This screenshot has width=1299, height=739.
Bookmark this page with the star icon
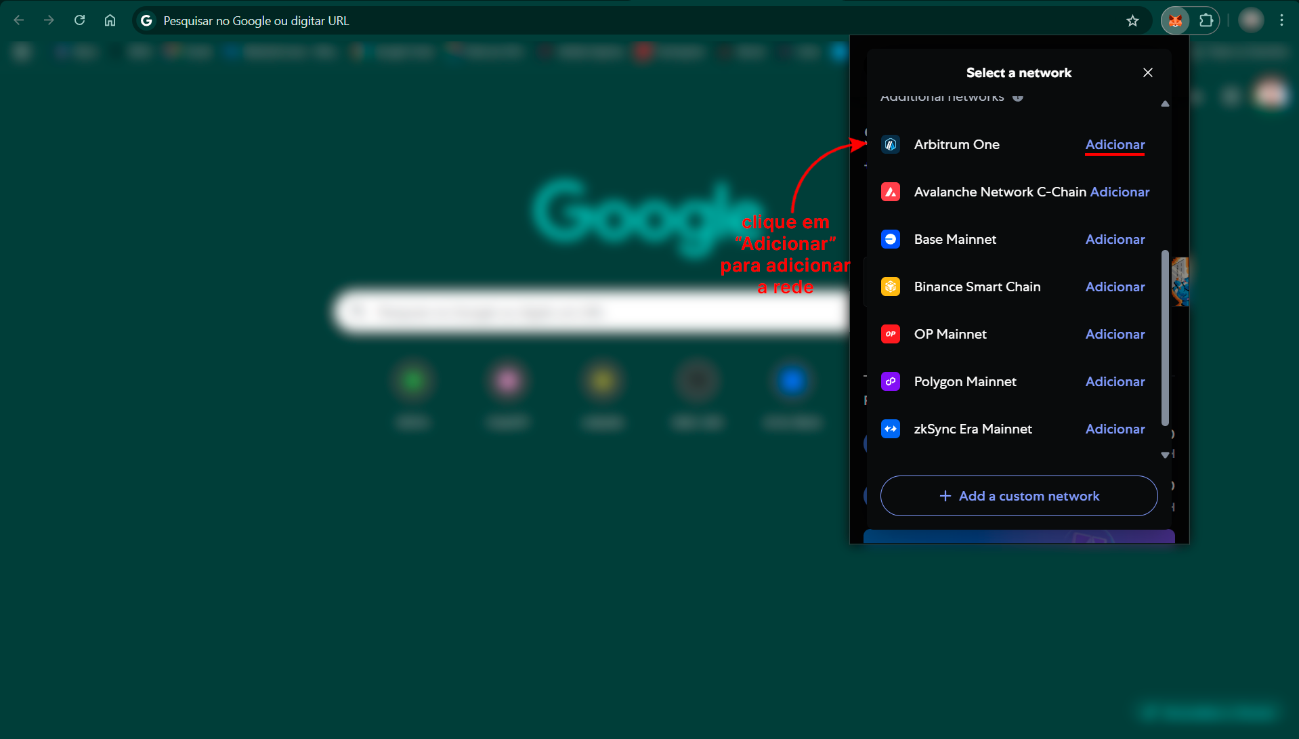pos(1132,21)
